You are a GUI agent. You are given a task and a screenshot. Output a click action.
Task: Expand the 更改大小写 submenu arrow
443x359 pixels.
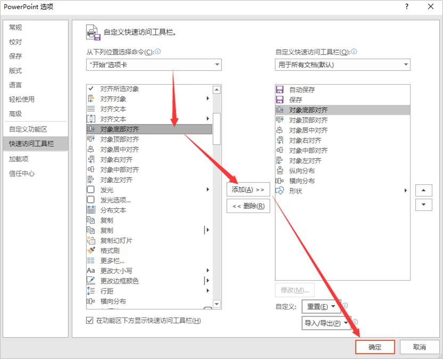208,270
